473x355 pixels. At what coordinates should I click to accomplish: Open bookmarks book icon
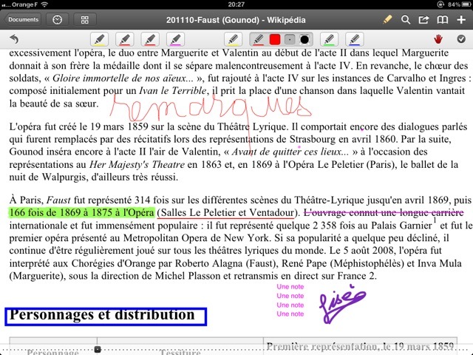pos(443,20)
